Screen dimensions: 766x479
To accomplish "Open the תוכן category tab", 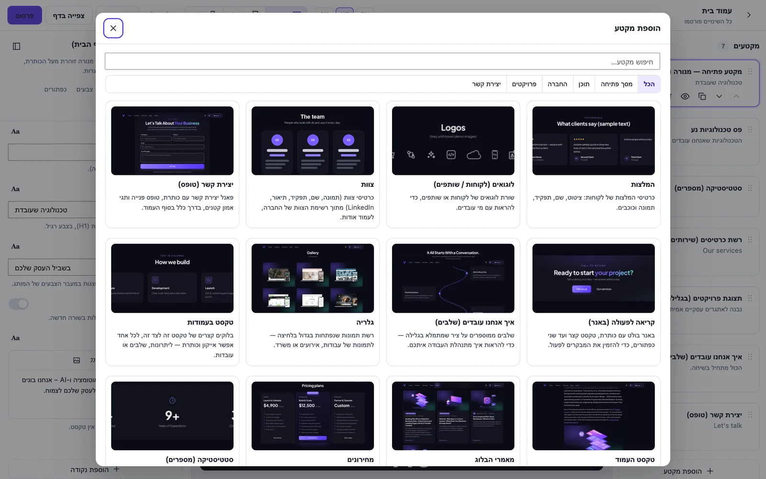I will pos(584,84).
